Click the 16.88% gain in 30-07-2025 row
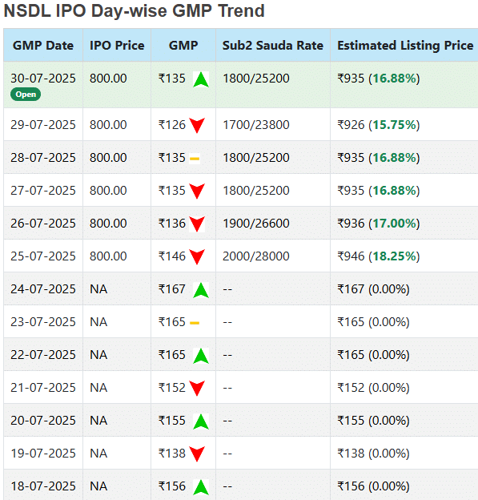Screen dimensions: 478x500 coord(394,79)
